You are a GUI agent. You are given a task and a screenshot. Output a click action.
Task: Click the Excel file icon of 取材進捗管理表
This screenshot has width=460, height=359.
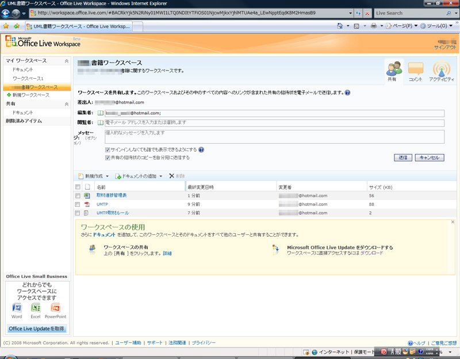(x=87, y=195)
